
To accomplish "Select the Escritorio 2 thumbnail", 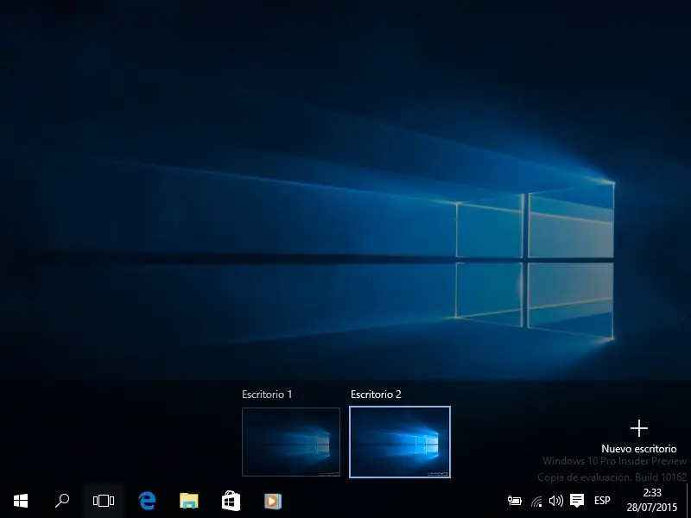I will pos(400,442).
